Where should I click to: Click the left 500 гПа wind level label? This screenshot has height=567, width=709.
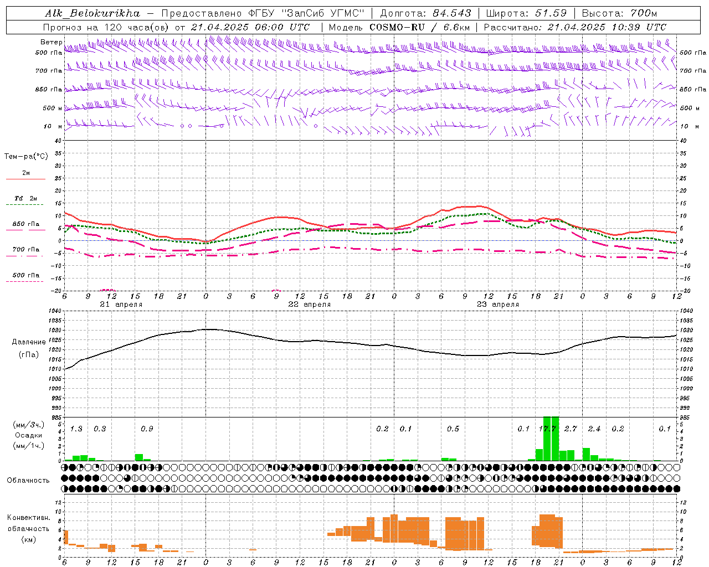(49, 53)
